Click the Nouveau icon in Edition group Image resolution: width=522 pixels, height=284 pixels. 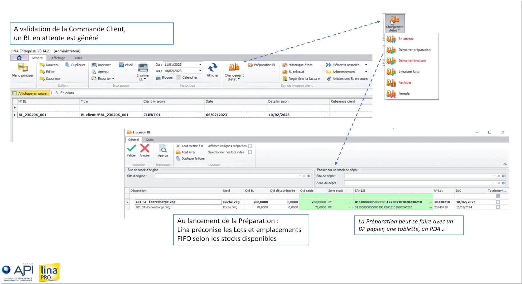tap(42, 65)
